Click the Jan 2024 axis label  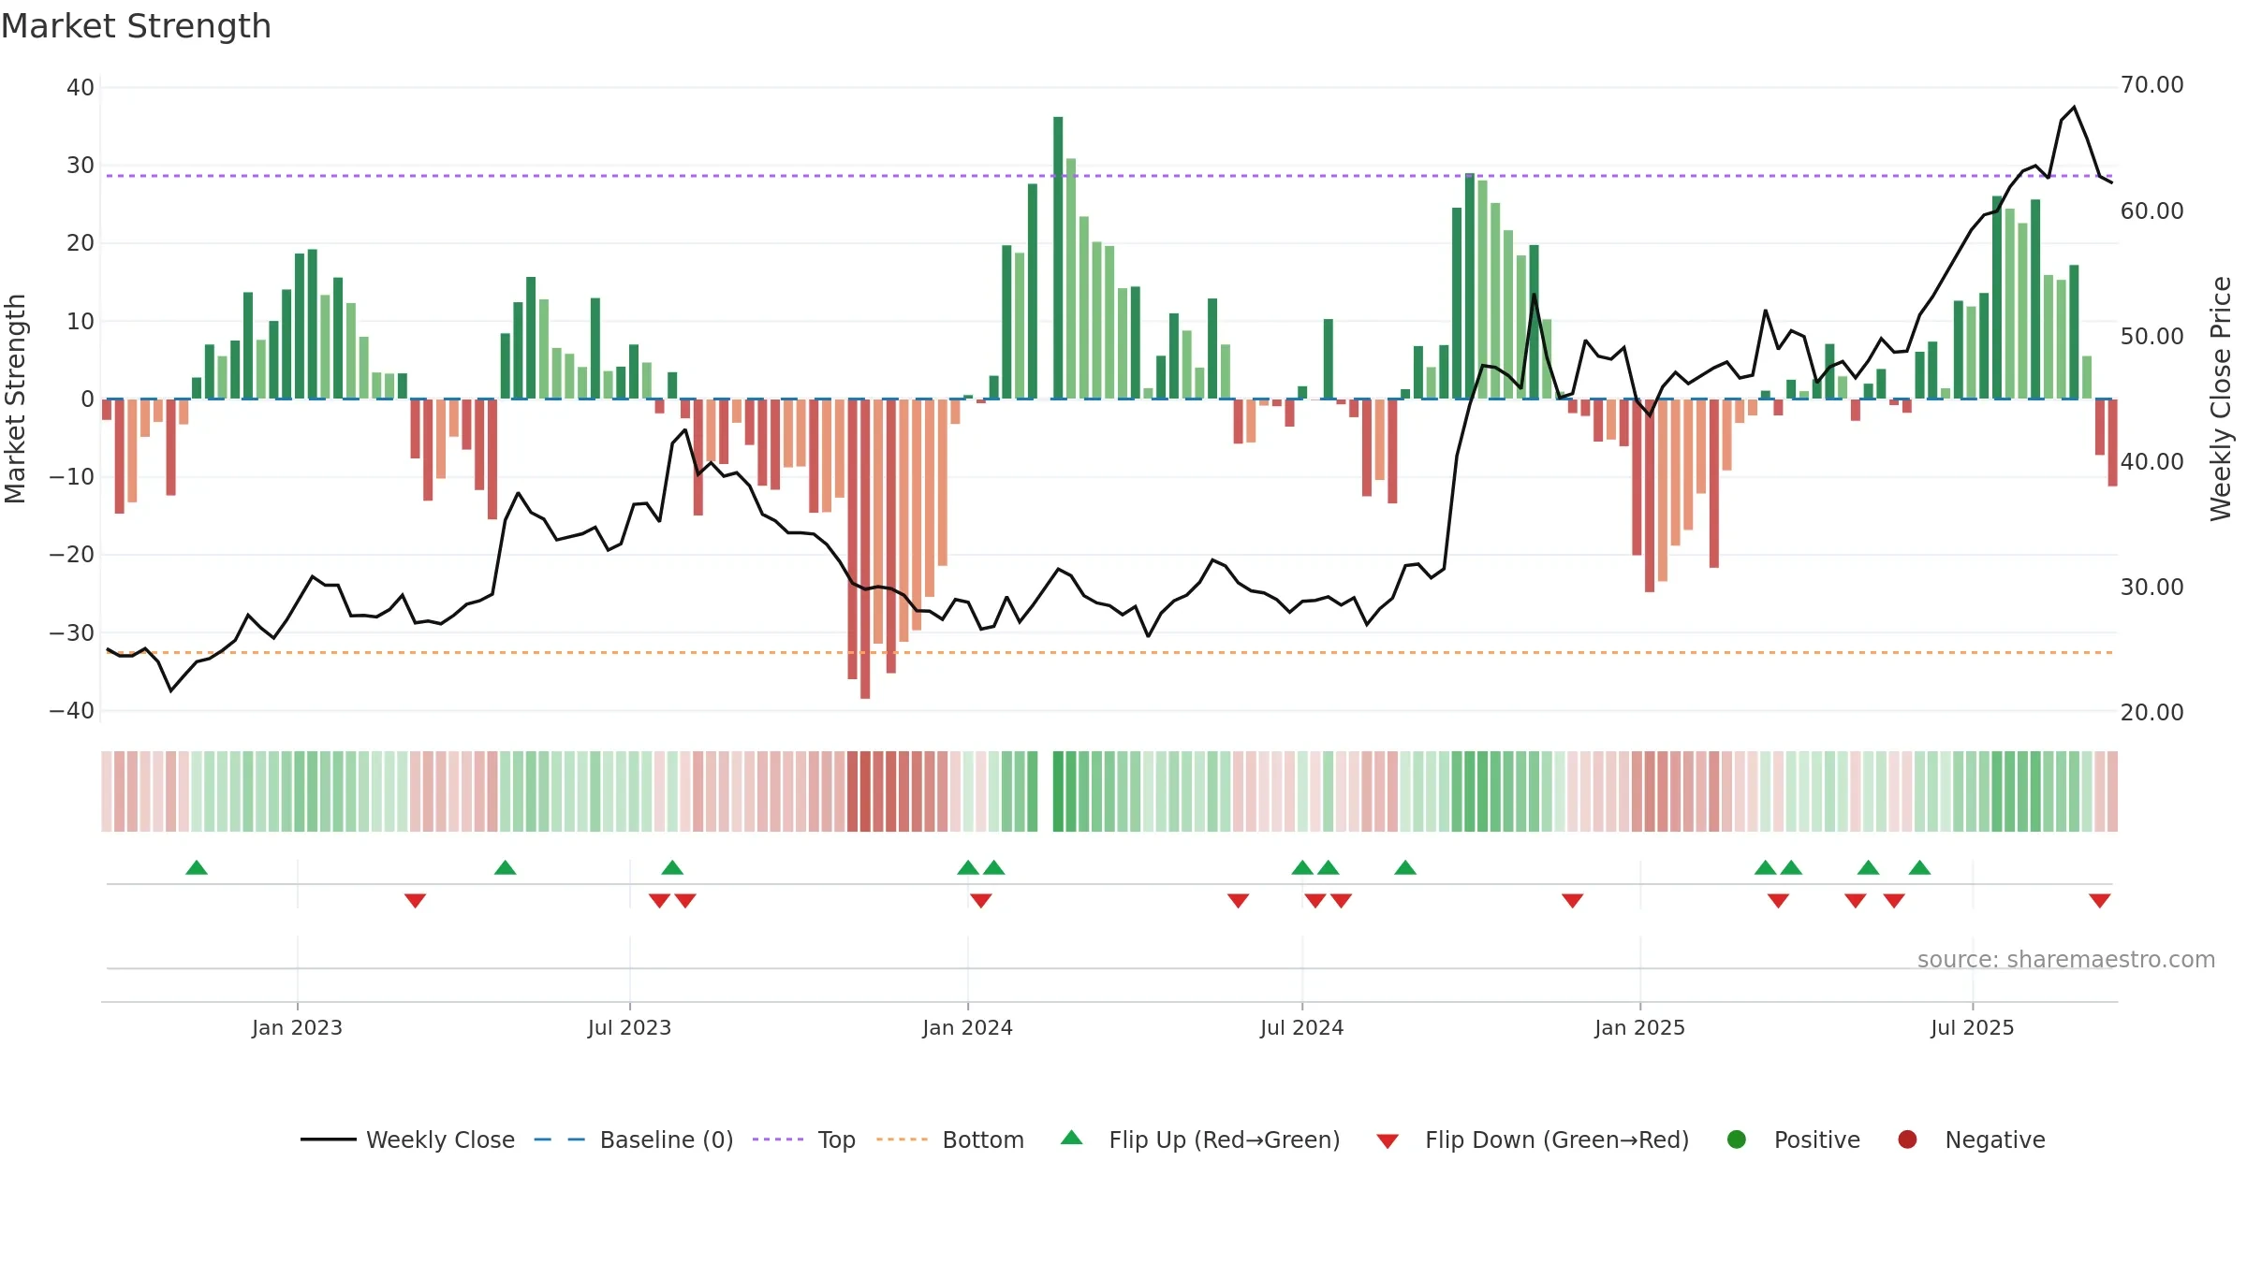tap(967, 1027)
